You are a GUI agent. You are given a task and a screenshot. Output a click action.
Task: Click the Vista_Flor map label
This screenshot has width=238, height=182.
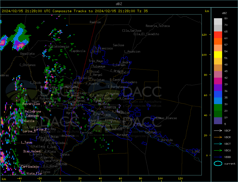tap(34, 174)
